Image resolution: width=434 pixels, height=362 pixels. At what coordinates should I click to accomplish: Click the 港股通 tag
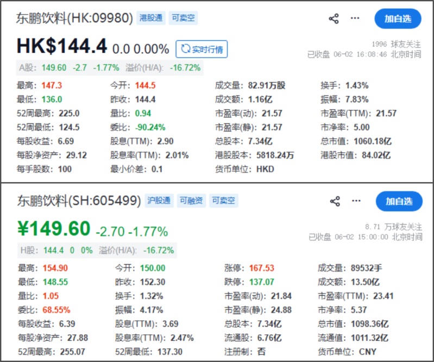click(151, 18)
